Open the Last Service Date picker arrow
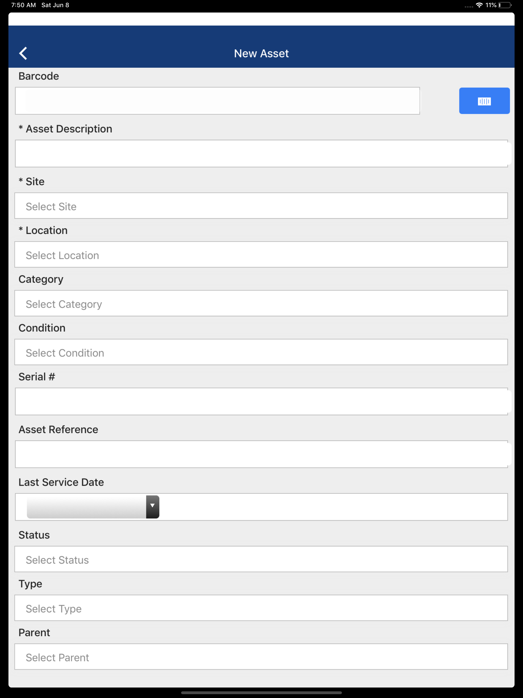Viewport: 523px width, 698px height. (152, 507)
